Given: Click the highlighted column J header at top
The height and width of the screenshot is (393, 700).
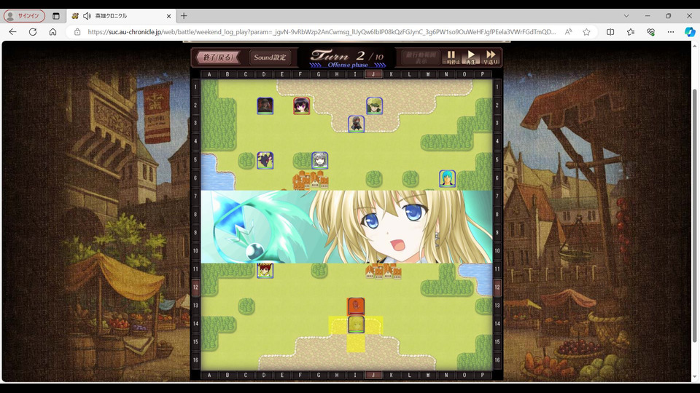Looking at the screenshot, I should 373,74.
